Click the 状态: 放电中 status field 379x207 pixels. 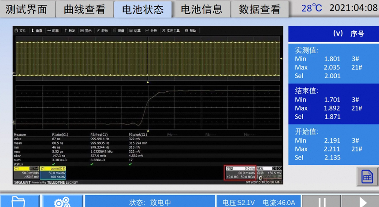point(150,202)
